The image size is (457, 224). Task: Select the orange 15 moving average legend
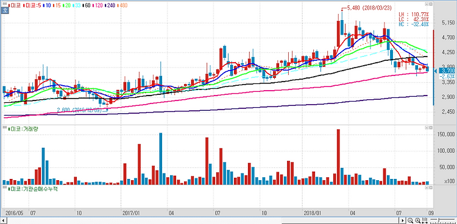(57, 5)
